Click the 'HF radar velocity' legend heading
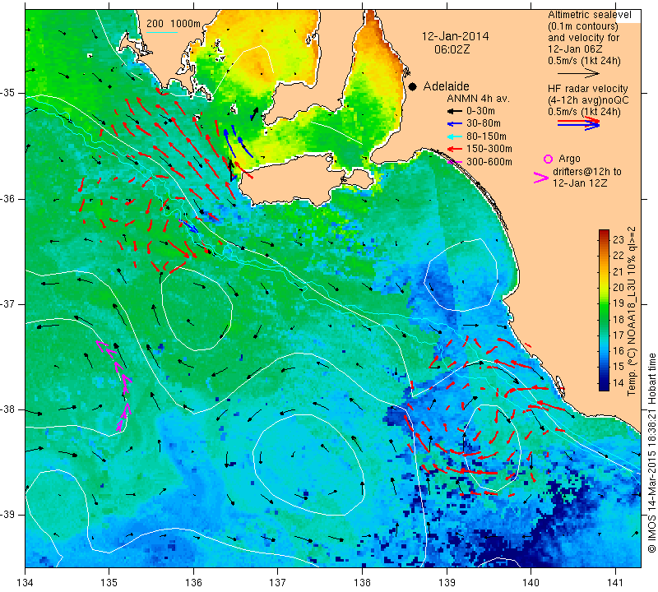The width and height of the screenshot is (658, 592). click(x=587, y=89)
